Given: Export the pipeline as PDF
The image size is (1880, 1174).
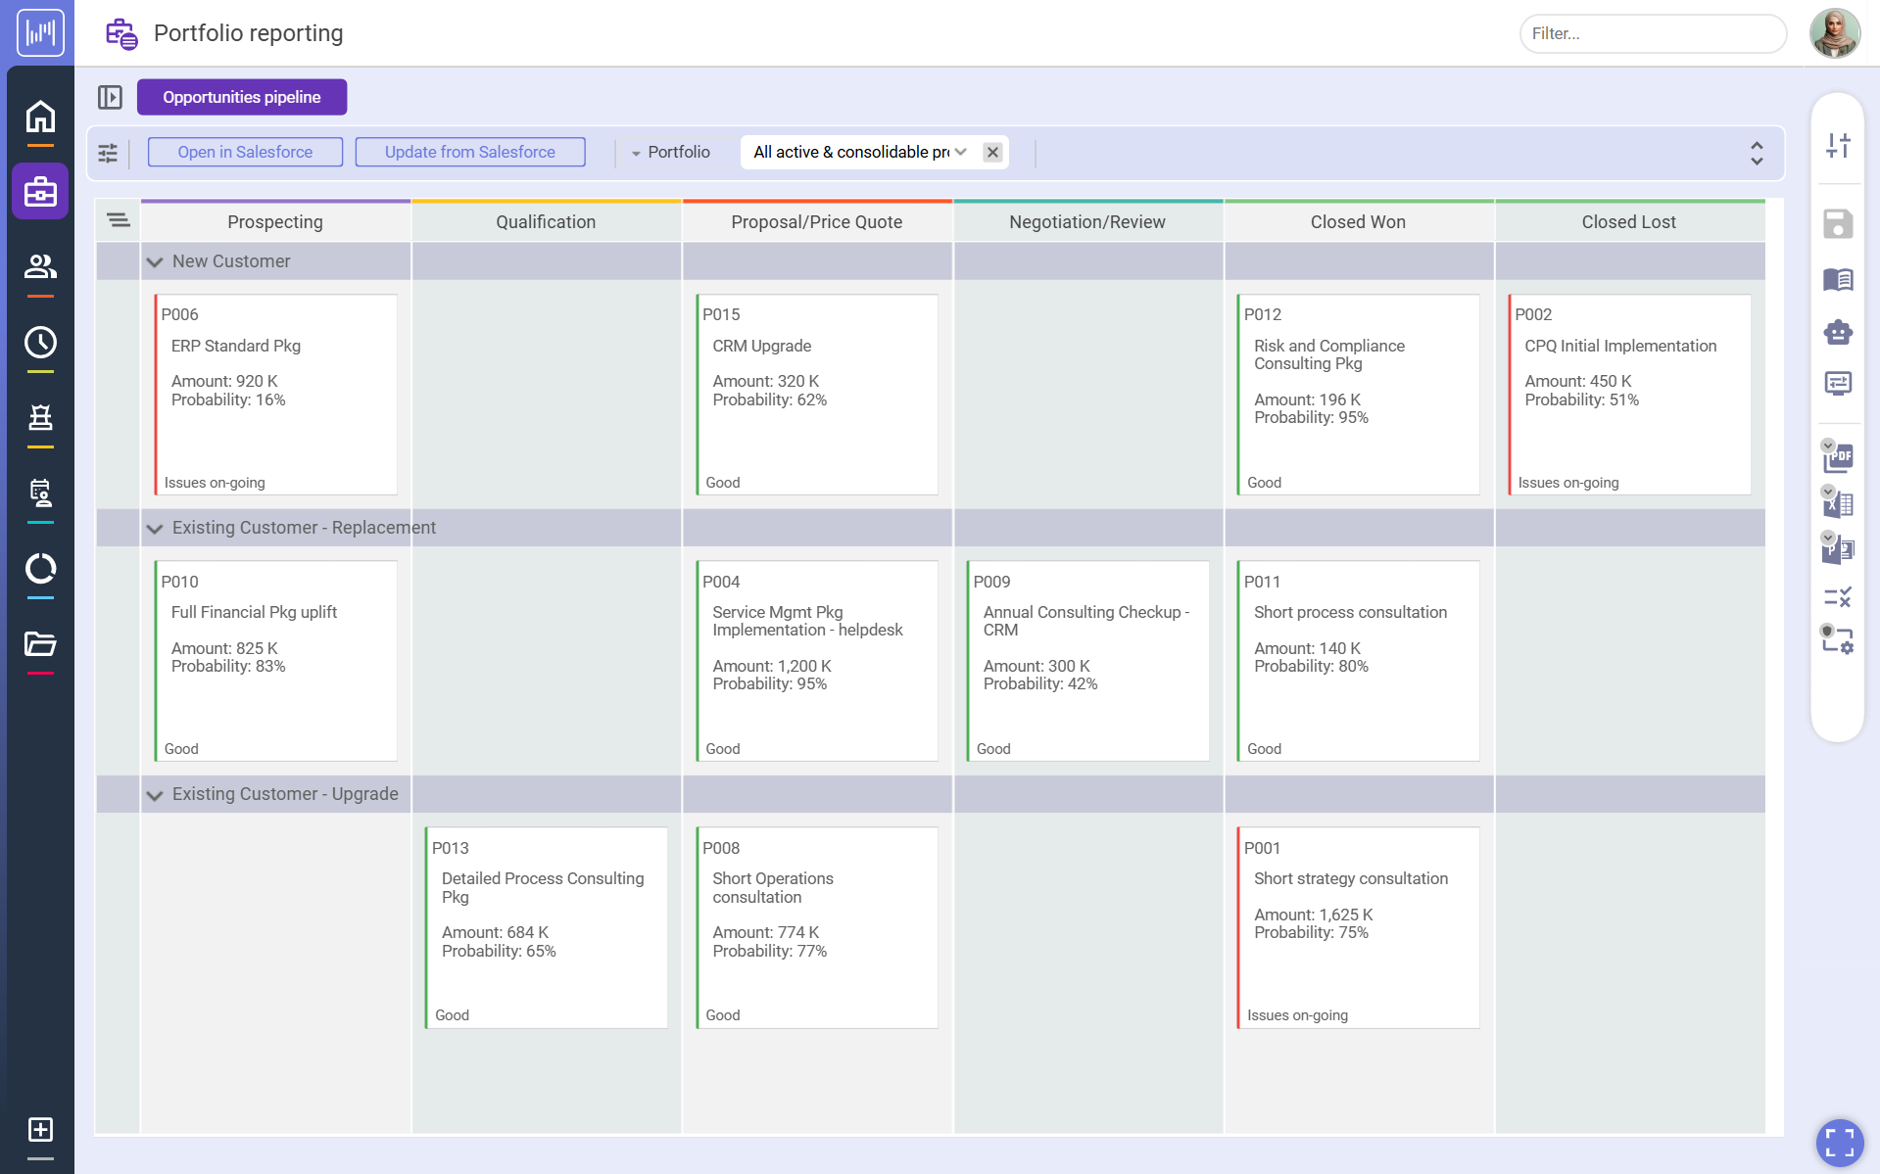Looking at the screenshot, I should point(1838,458).
